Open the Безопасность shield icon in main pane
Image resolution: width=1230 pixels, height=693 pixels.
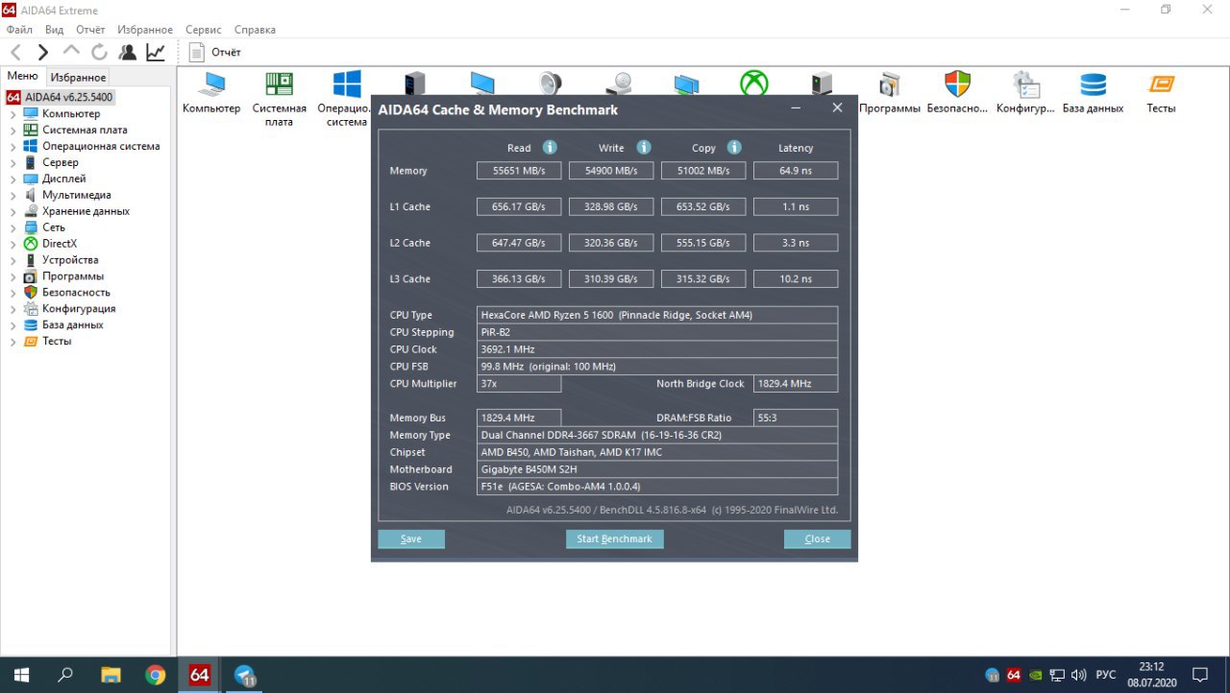click(957, 93)
